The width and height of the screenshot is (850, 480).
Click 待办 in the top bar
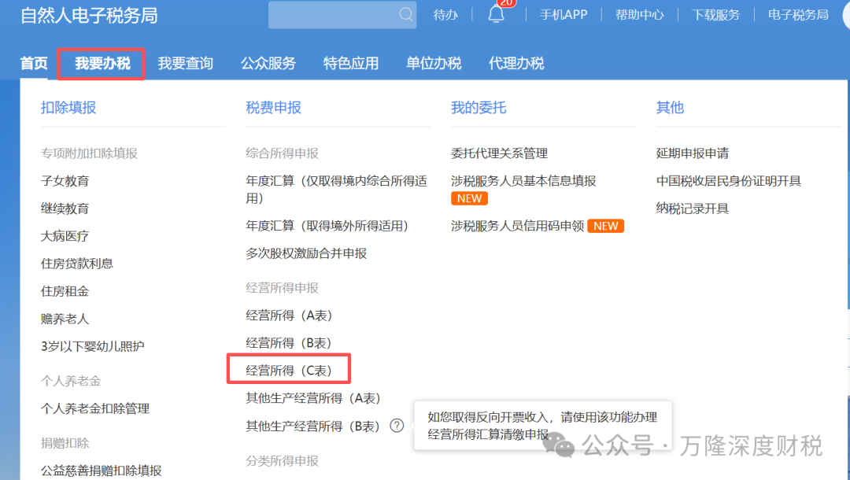click(x=445, y=14)
